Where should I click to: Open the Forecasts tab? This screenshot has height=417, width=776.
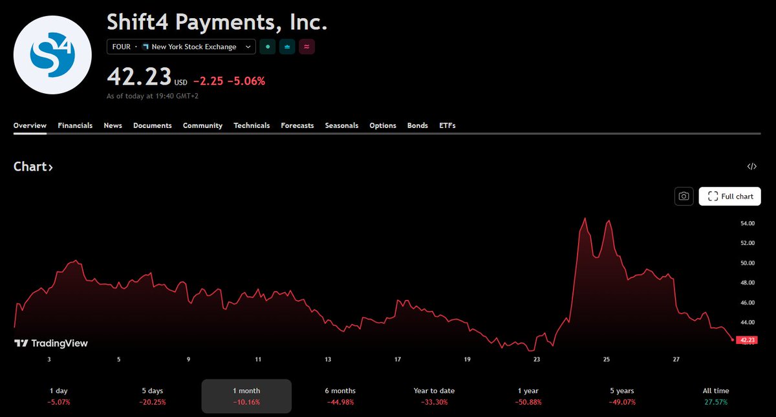click(x=297, y=125)
